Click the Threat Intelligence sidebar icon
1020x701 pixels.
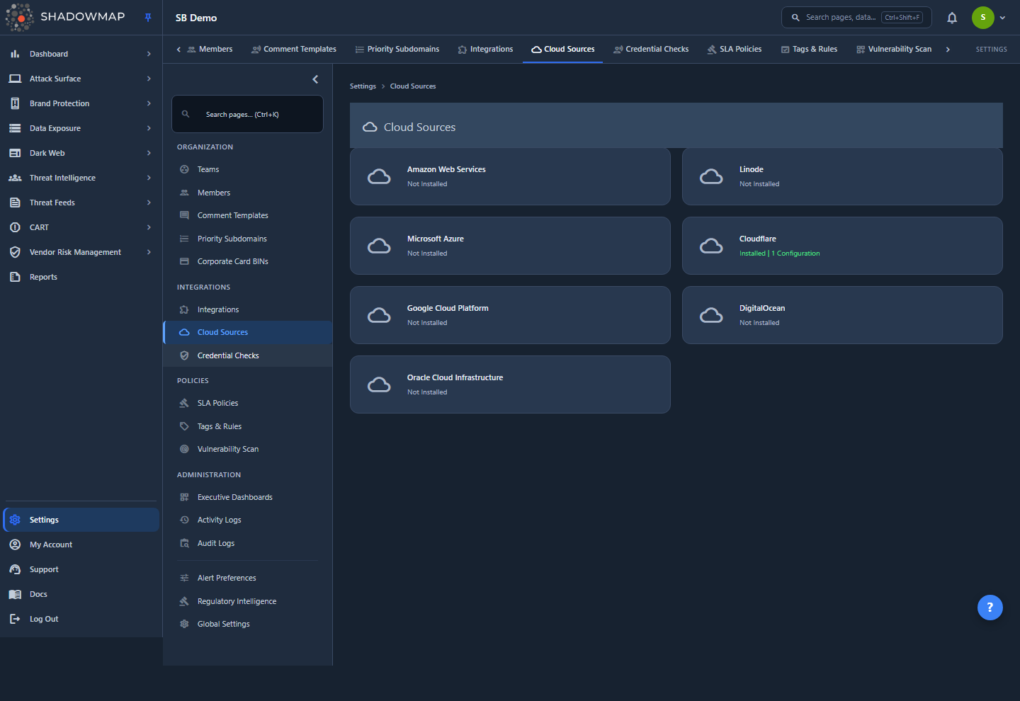click(x=15, y=178)
